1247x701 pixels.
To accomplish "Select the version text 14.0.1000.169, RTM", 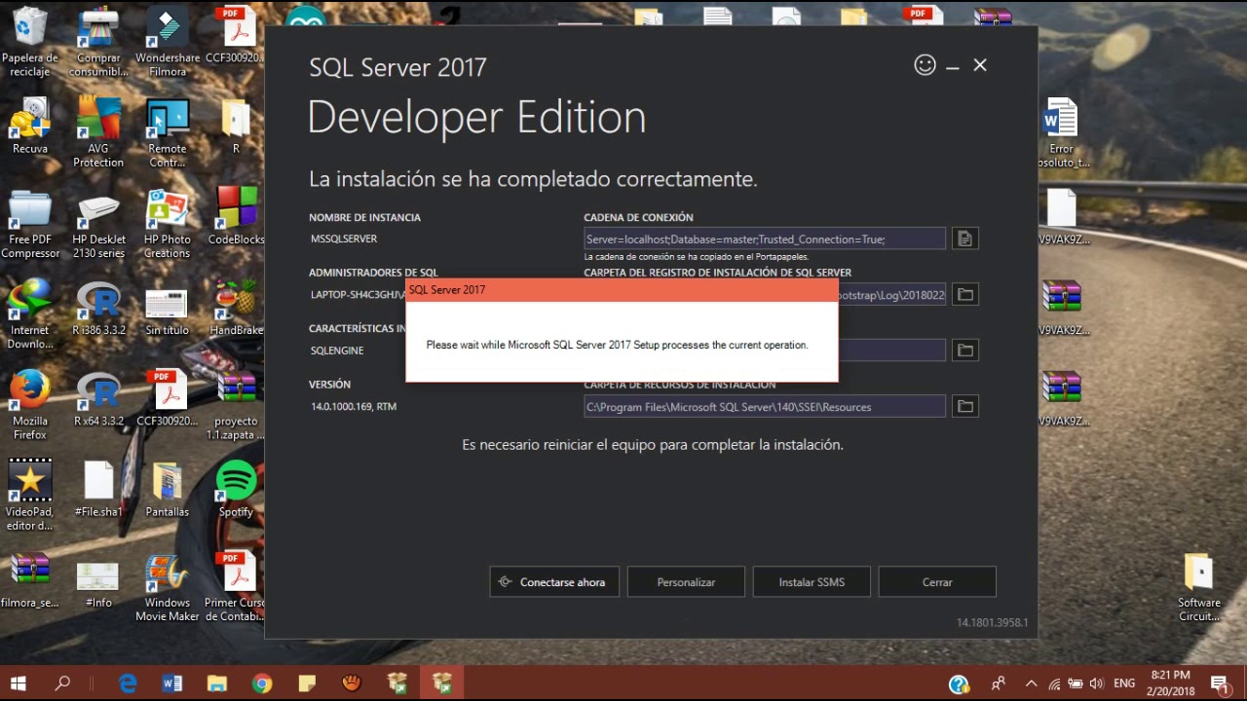I will point(354,406).
